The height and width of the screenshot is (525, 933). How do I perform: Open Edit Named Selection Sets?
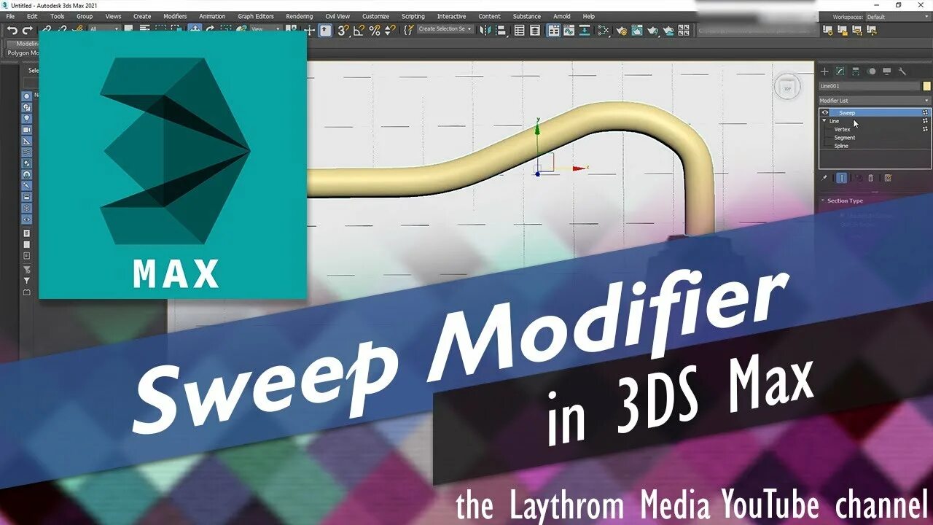409,30
